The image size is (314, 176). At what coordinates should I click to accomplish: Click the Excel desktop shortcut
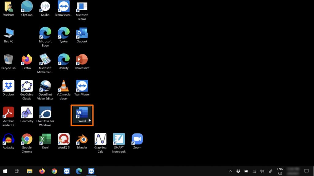(45, 140)
